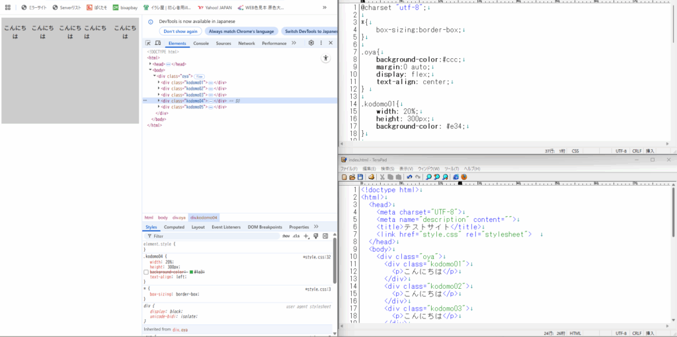Activate the element inspector picker in DevTools
The image size is (677, 337).
coord(148,43)
